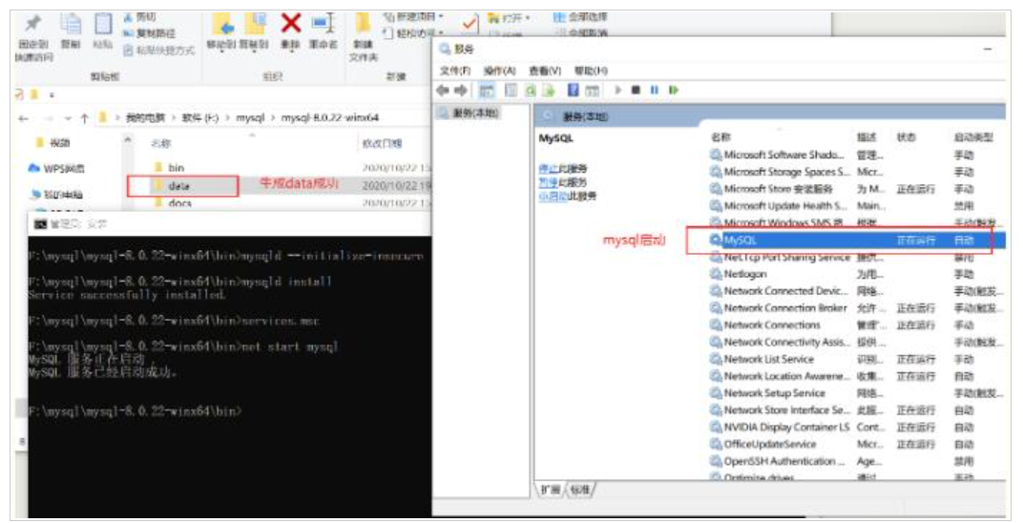The height and width of the screenshot is (523, 1023).
Task: Click Explorer Up one level arrow
Action: pyautogui.click(x=84, y=118)
